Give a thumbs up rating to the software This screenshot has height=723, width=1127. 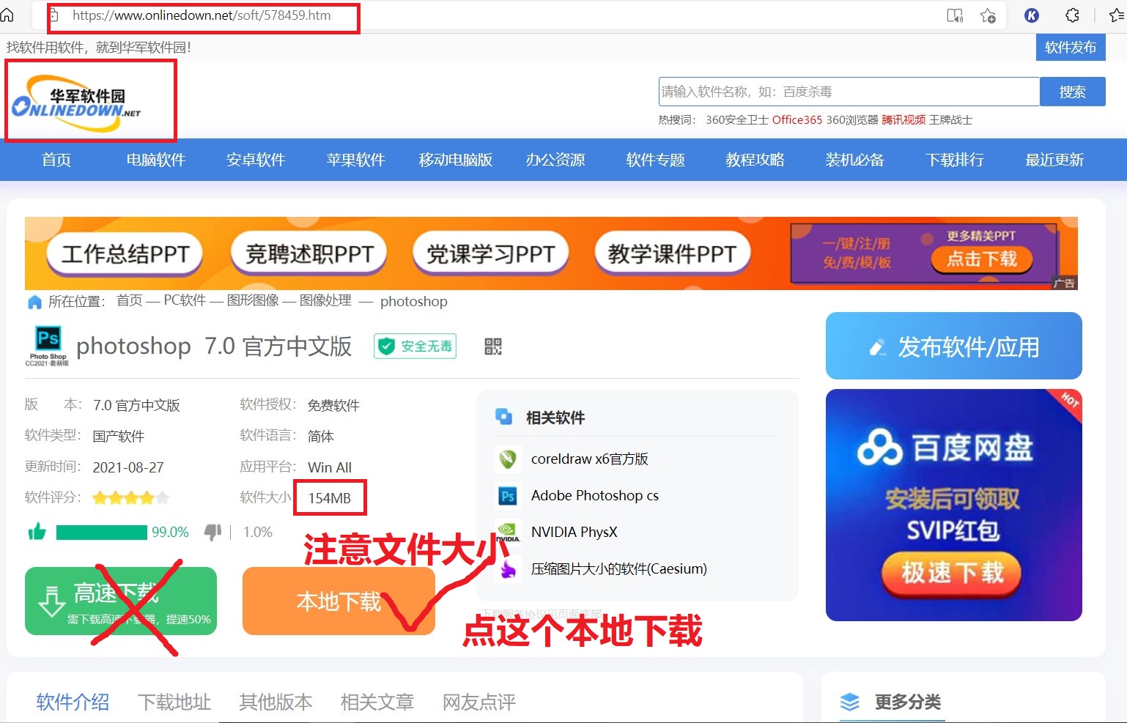37,532
